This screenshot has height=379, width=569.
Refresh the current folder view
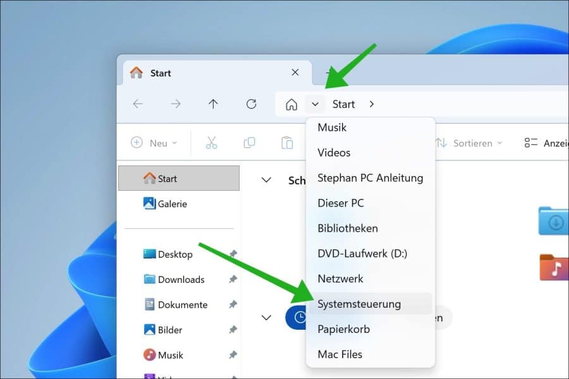point(251,104)
